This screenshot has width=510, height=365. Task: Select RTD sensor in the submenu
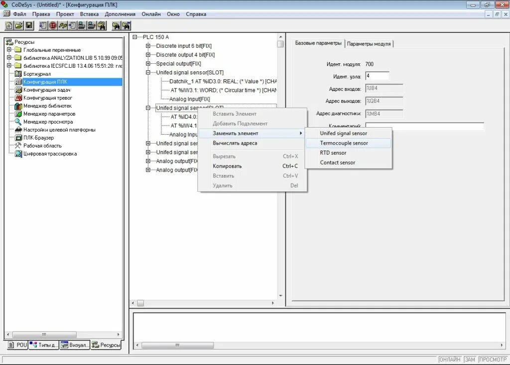click(348, 153)
